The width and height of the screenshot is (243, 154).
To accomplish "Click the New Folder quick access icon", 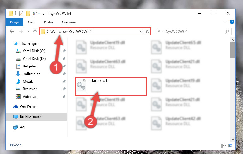I will [x=28, y=14].
